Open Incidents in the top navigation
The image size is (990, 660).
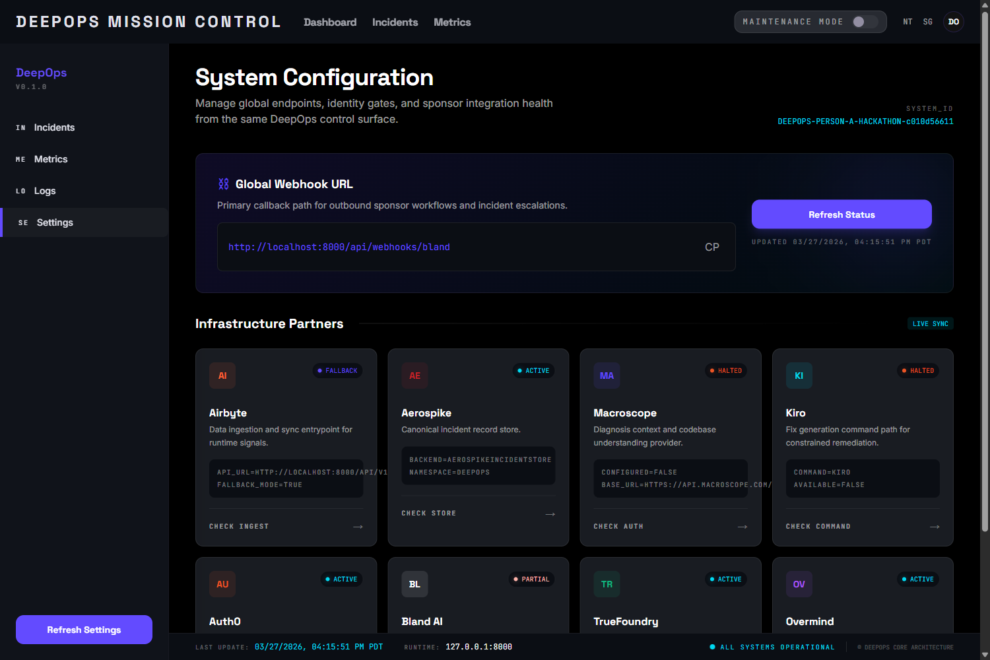tap(395, 22)
